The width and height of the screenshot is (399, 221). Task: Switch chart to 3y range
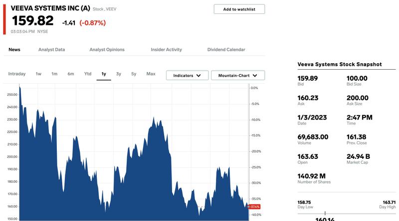pos(119,74)
